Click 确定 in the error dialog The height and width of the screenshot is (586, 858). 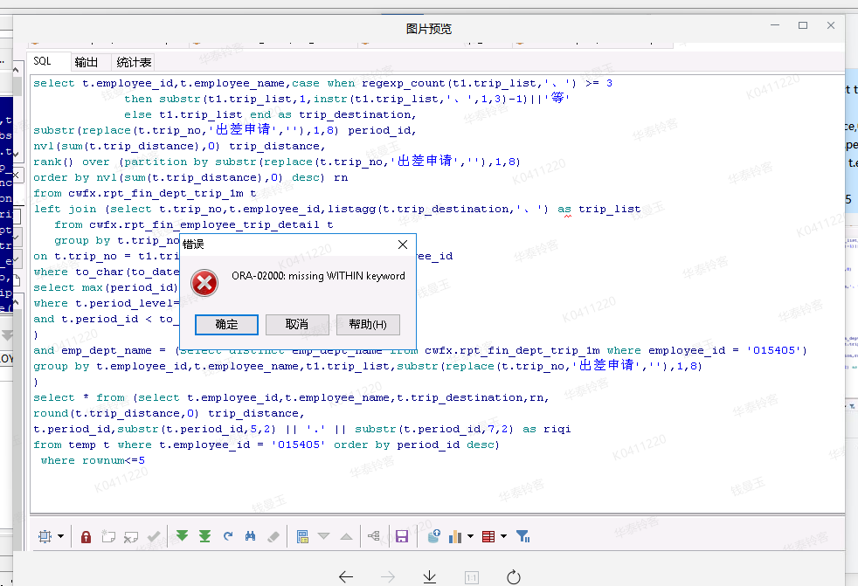[x=226, y=325]
